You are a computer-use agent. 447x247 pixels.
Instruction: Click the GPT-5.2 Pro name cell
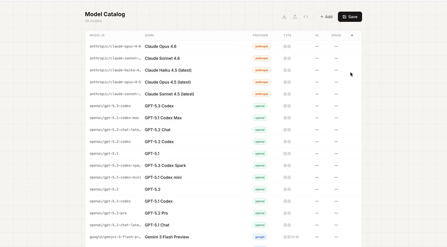point(156,213)
